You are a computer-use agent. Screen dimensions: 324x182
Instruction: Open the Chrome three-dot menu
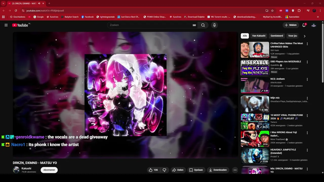click(x=320, y=11)
